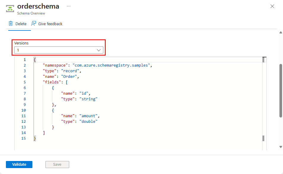Click the Delete trash can icon
The image size is (283, 174).
[11, 24]
